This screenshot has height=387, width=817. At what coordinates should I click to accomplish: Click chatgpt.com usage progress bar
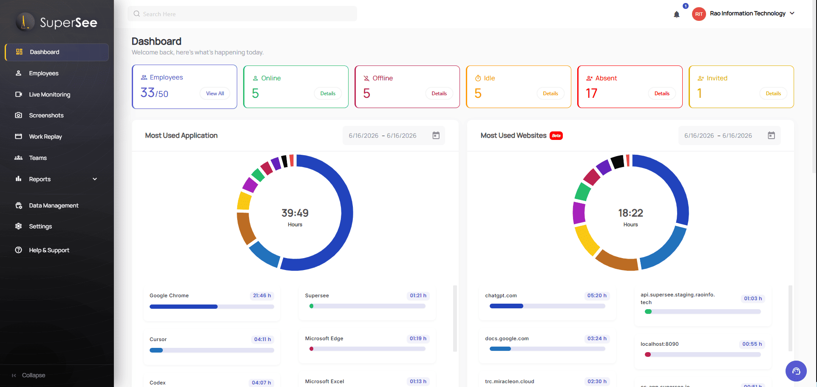548,306
